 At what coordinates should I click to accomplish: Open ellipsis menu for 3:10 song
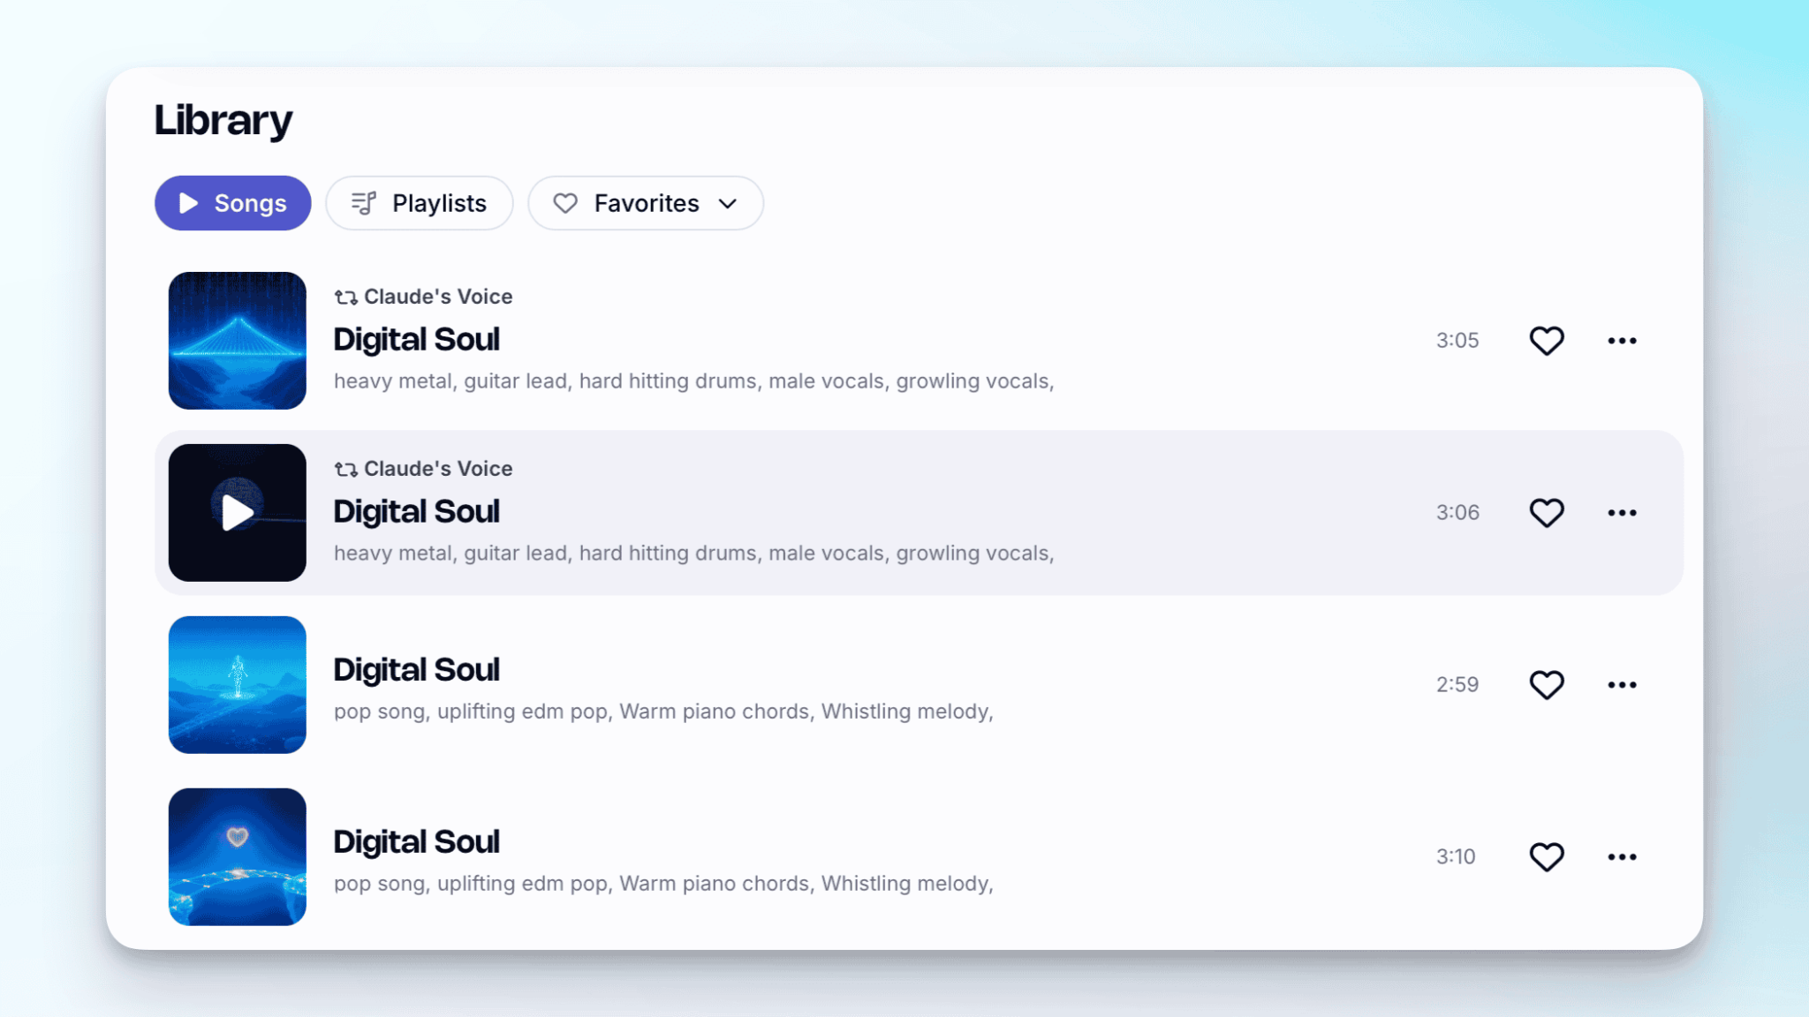point(1622,857)
